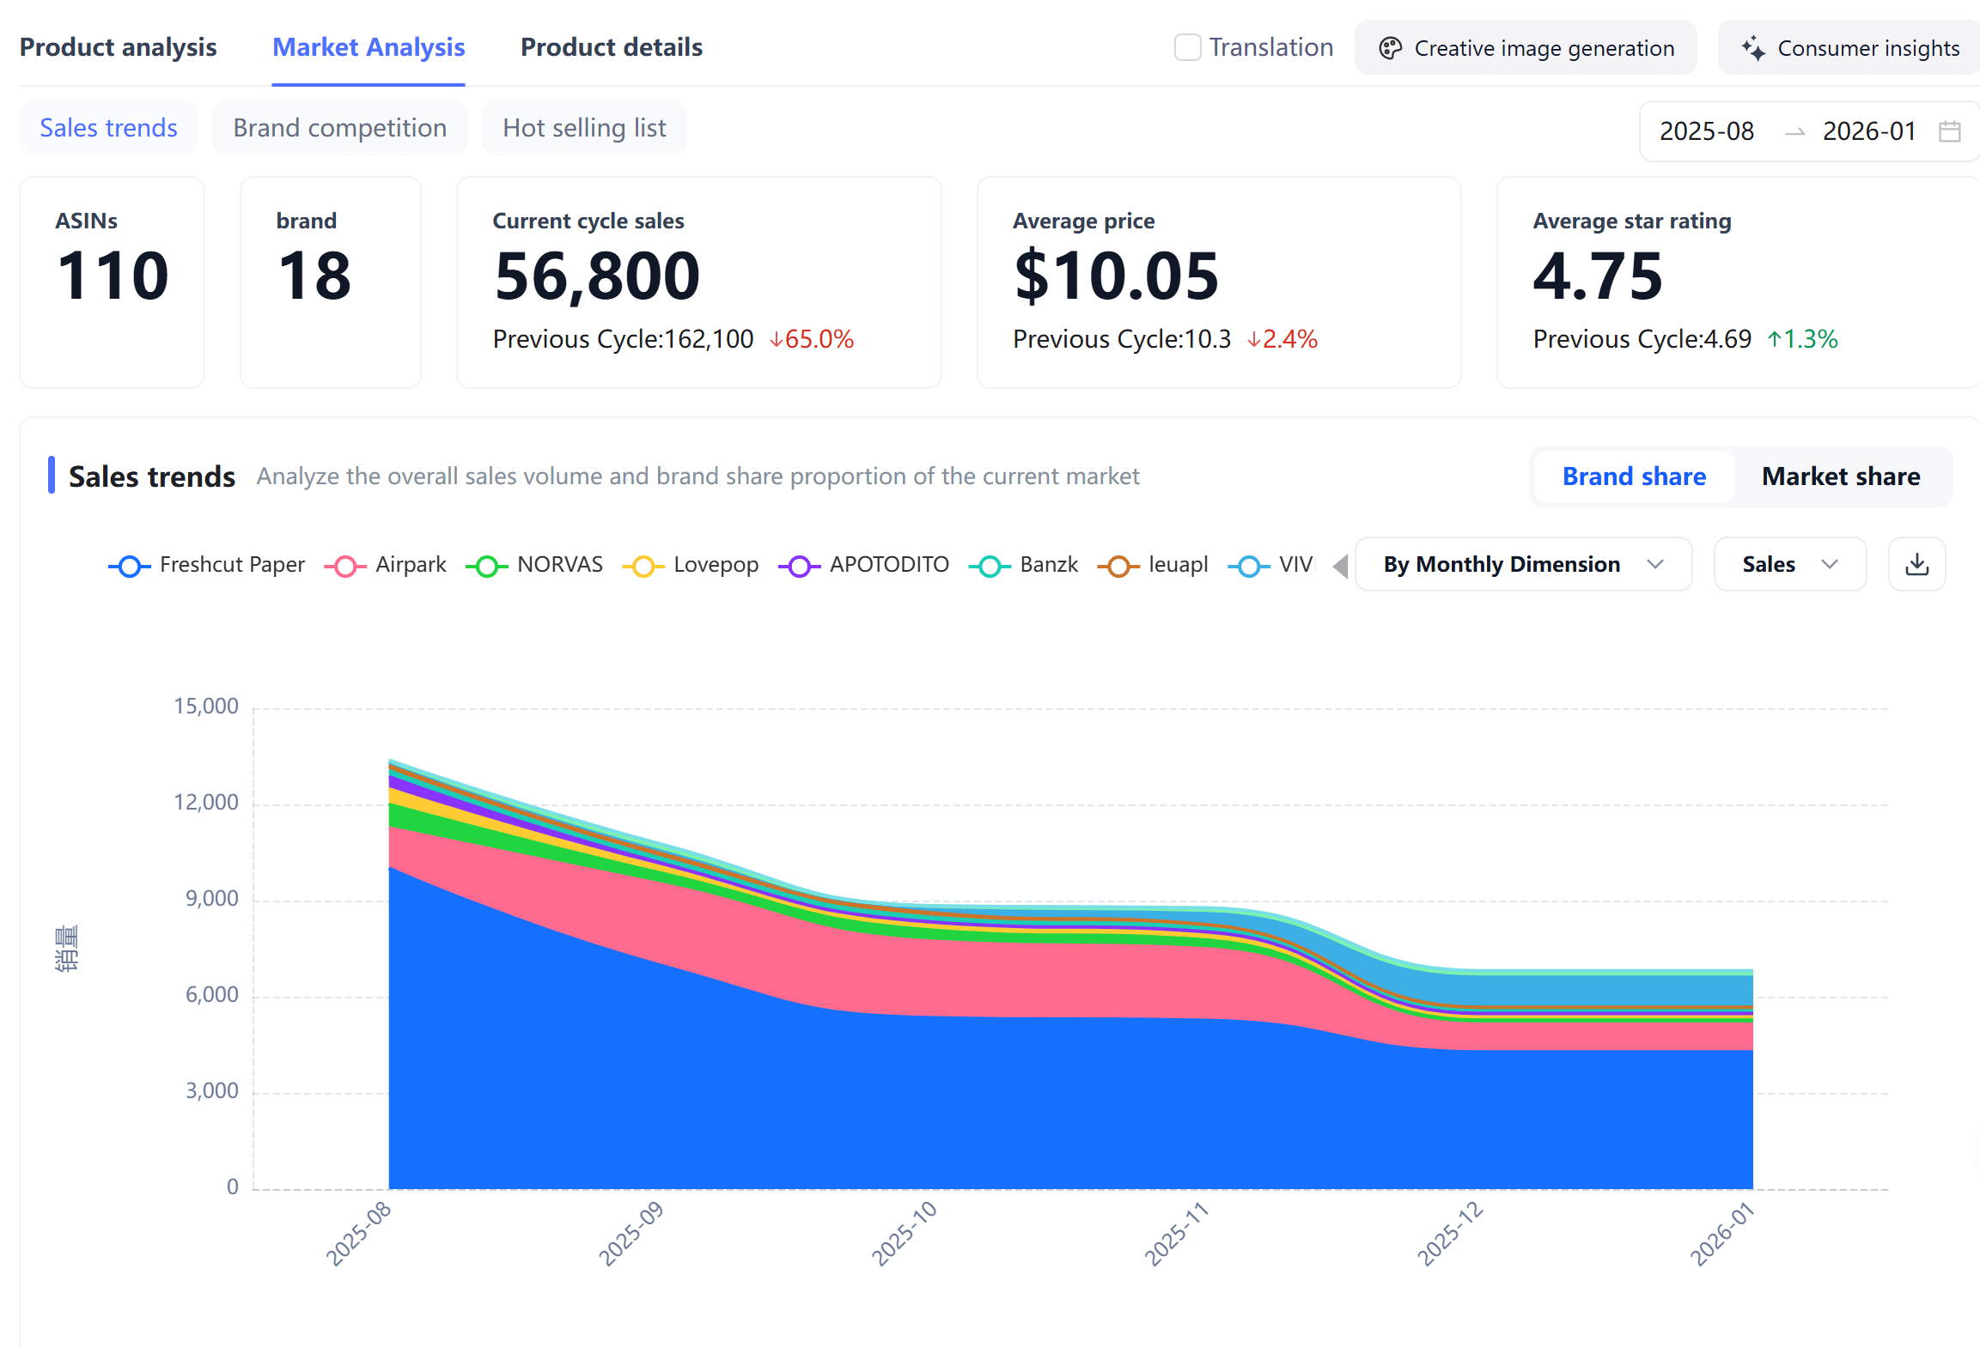Image resolution: width=1980 pixels, height=1347 pixels.
Task: Click the end date 2026-01 field
Action: [x=1868, y=131]
